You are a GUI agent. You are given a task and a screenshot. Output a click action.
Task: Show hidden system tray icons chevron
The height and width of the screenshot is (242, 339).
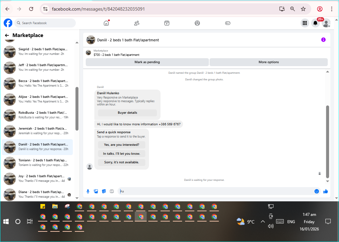click(x=263, y=222)
